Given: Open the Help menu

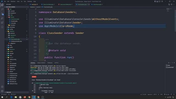Looking at the screenshot, I should 34,1.
